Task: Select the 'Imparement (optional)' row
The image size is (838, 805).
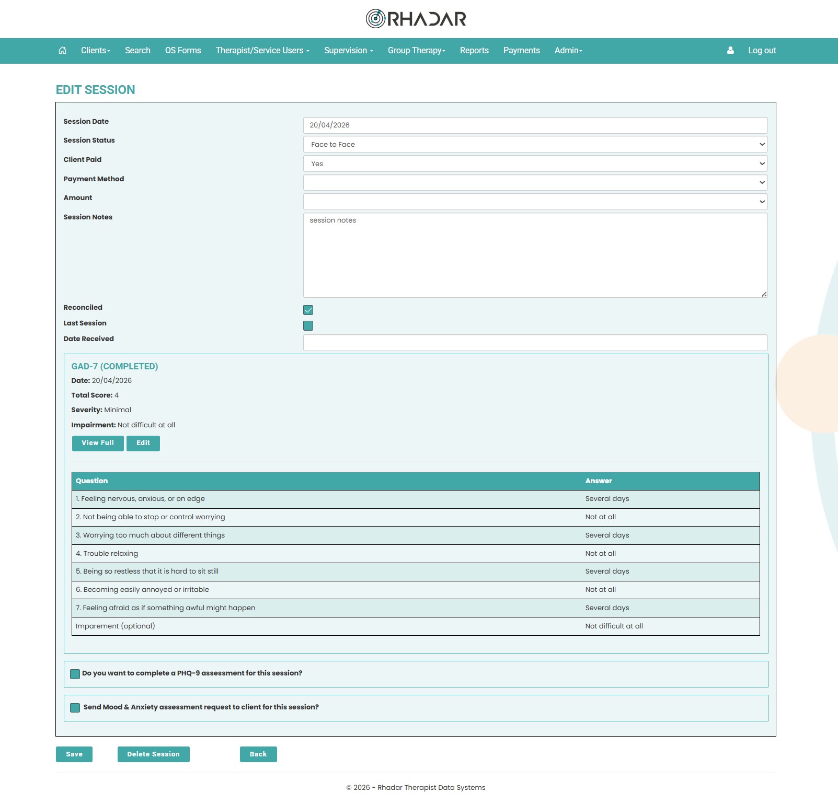Action: point(416,626)
